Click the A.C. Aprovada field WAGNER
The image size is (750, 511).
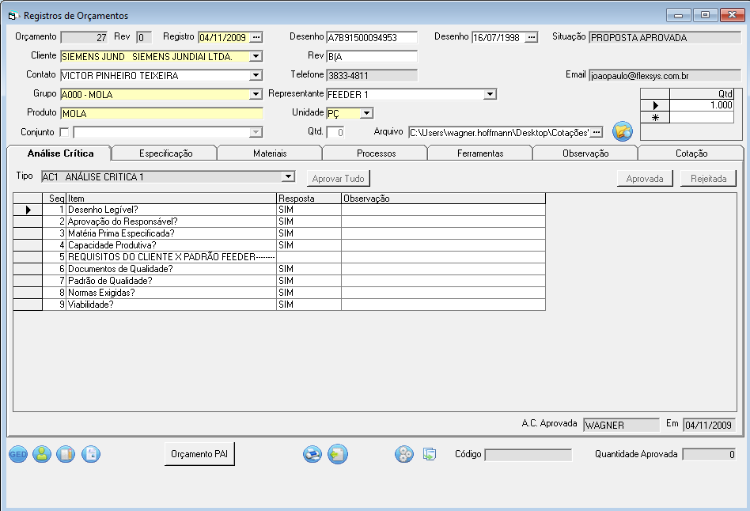(x=621, y=425)
